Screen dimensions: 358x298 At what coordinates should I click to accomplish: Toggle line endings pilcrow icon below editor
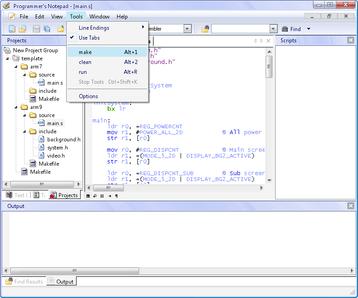[x=117, y=196]
